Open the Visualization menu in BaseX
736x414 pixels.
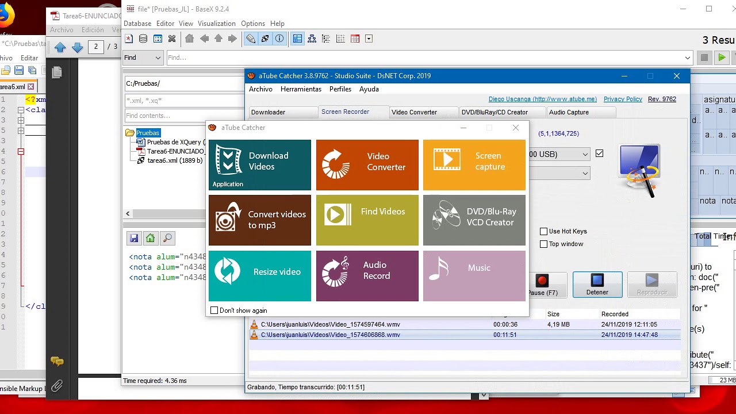(x=217, y=24)
